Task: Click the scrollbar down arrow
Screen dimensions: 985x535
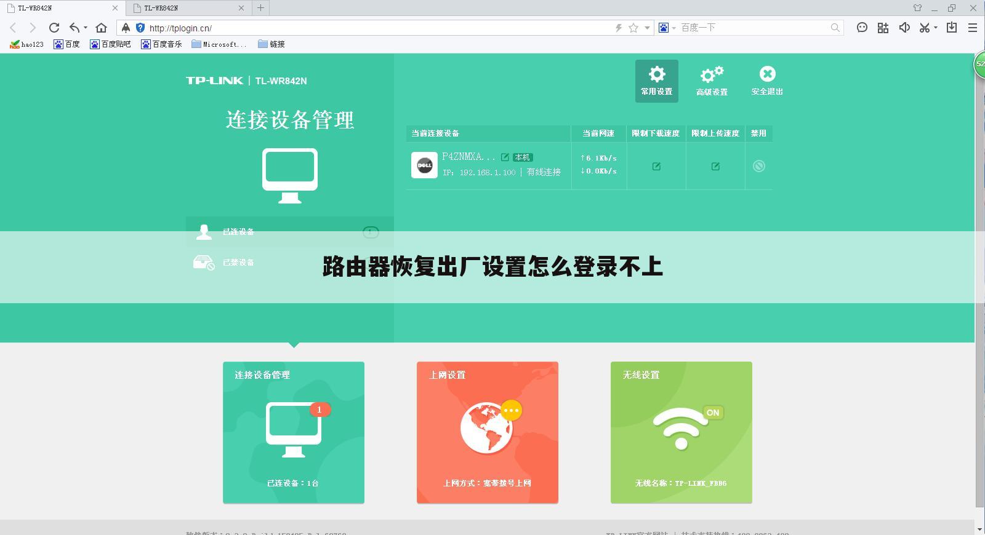Action: pyautogui.click(x=980, y=529)
